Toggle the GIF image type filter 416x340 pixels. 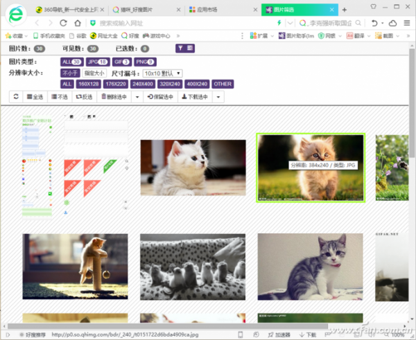(120, 62)
